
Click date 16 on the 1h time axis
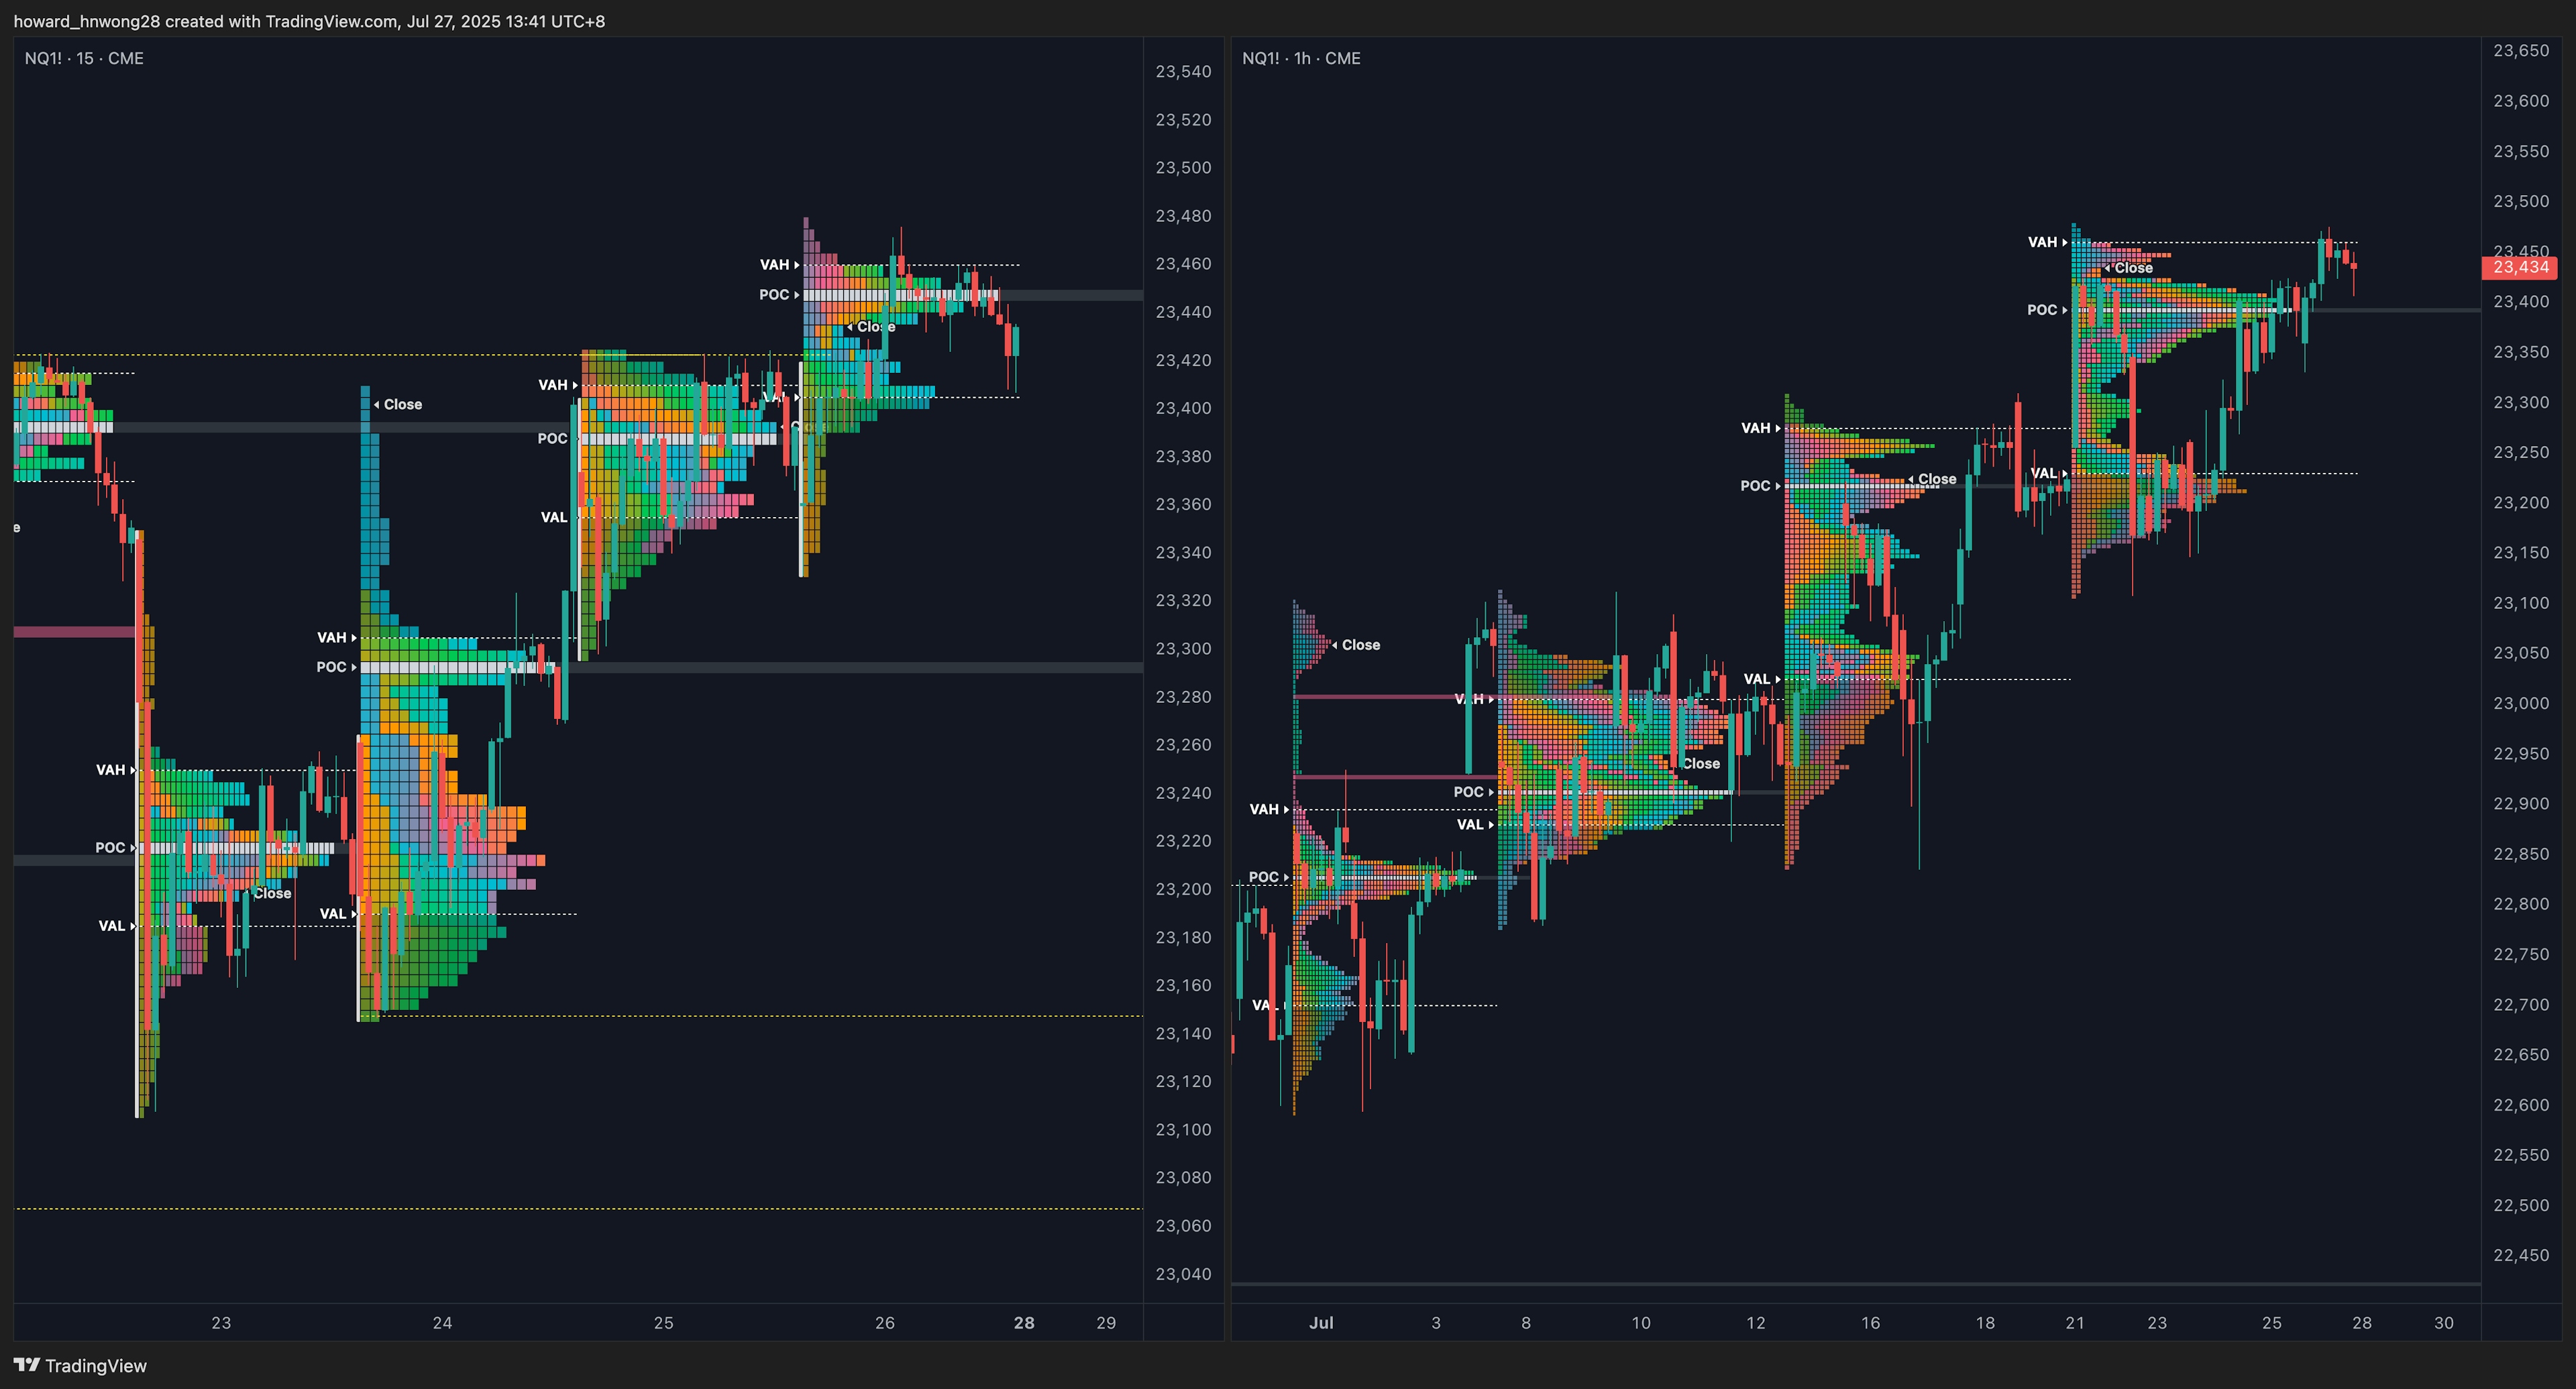1871,1322
